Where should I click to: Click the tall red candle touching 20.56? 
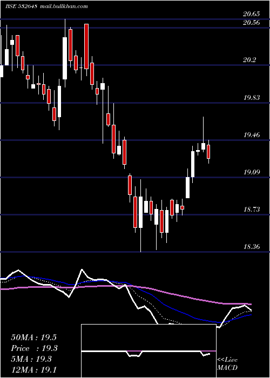(x=86, y=46)
